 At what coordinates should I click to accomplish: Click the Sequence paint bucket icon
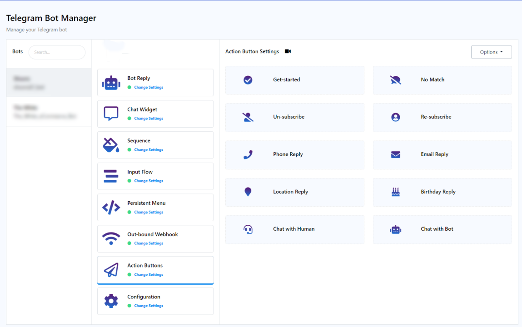click(111, 145)
